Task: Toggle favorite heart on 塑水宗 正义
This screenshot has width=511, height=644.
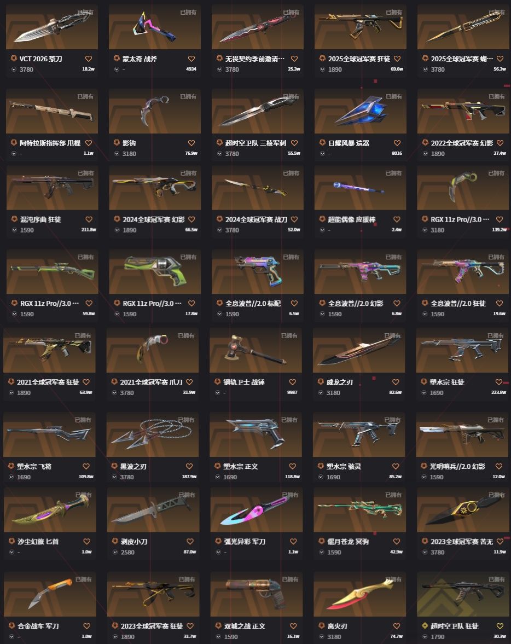Action: pos(292,466)
